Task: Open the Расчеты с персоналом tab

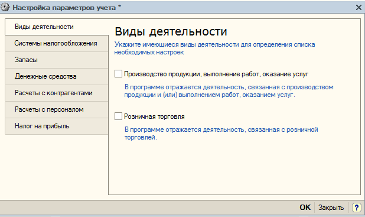Action: tap(57, 109)
